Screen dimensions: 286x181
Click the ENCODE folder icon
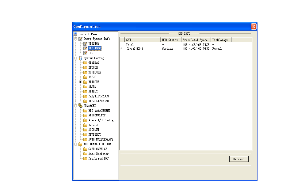[85, 67]
